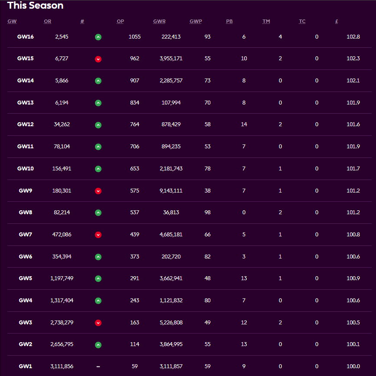Image resolution: width=376 pixels, height=376 pixels.
Task: Click the TC column header
Action: click(302, 22)
